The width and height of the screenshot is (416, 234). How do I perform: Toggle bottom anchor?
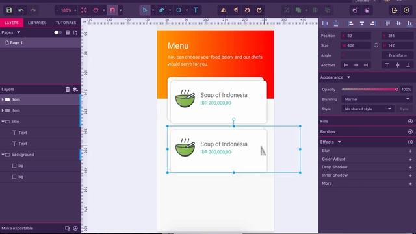pos(408,65)
